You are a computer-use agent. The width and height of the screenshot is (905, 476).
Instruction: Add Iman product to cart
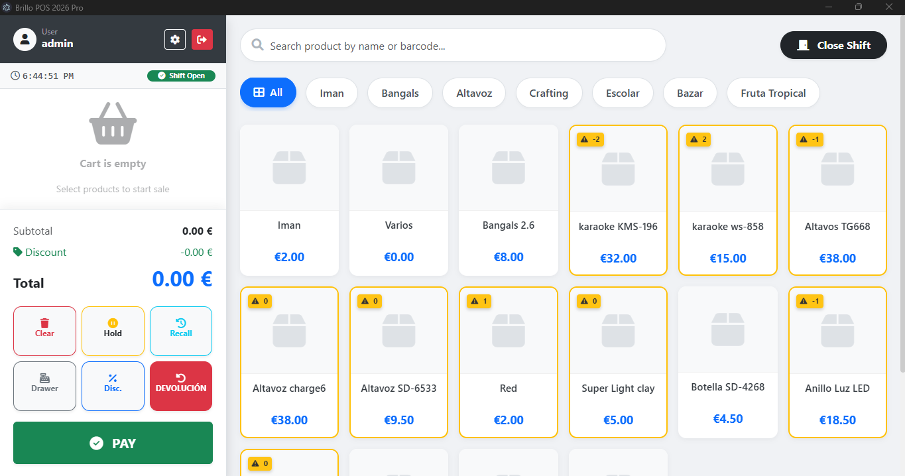click(x=289, y=200)
